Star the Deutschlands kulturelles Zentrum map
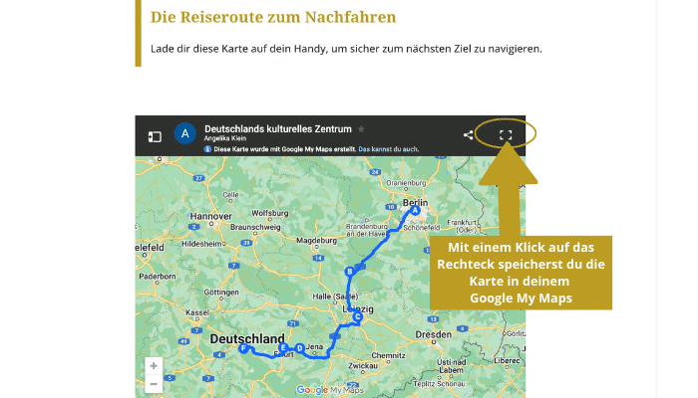This screenshot has height=398, width=698. (x=361, y=129)
